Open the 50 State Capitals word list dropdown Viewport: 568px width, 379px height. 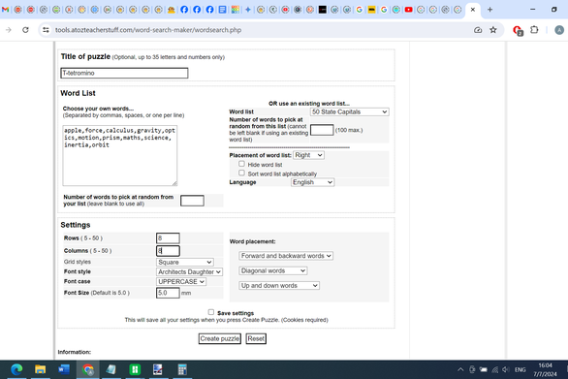[x=350, y=112]
